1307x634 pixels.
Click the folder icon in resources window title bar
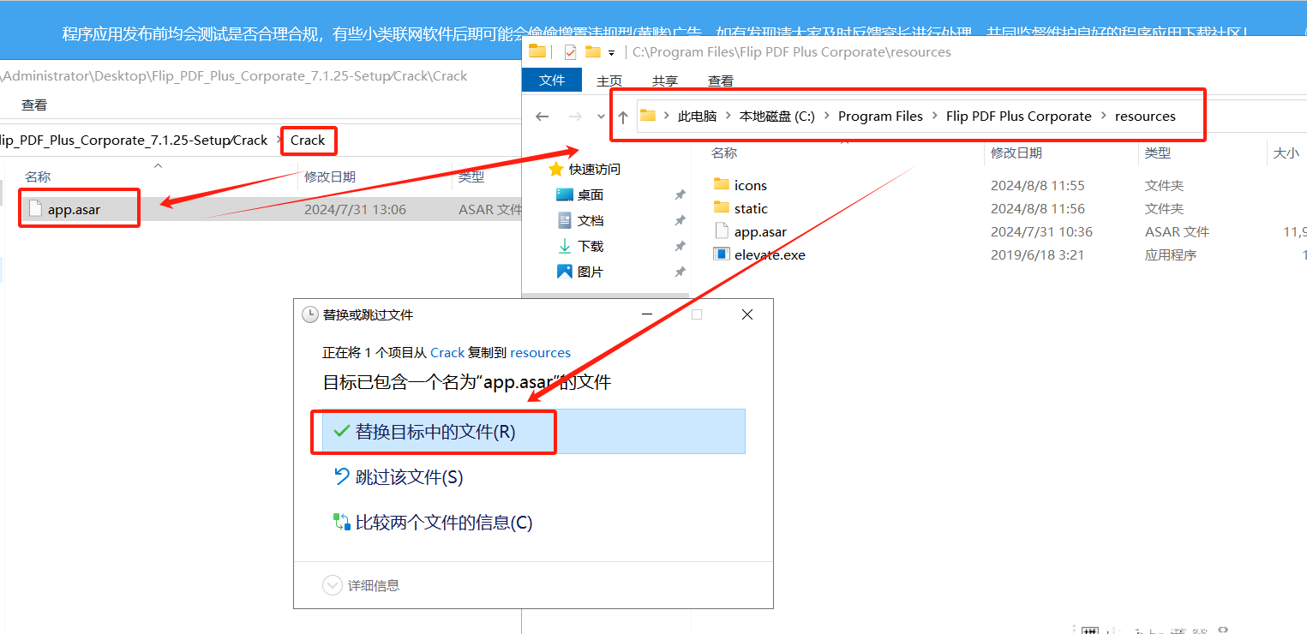point(537,51)
